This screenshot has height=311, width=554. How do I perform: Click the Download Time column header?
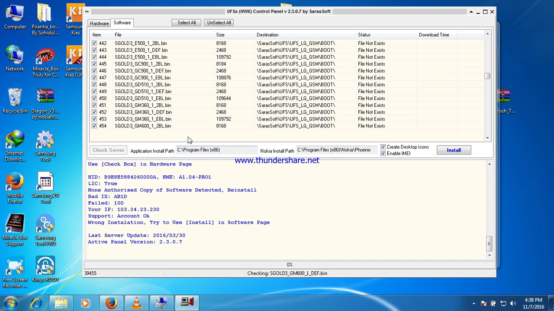click(x=436, y=35)
